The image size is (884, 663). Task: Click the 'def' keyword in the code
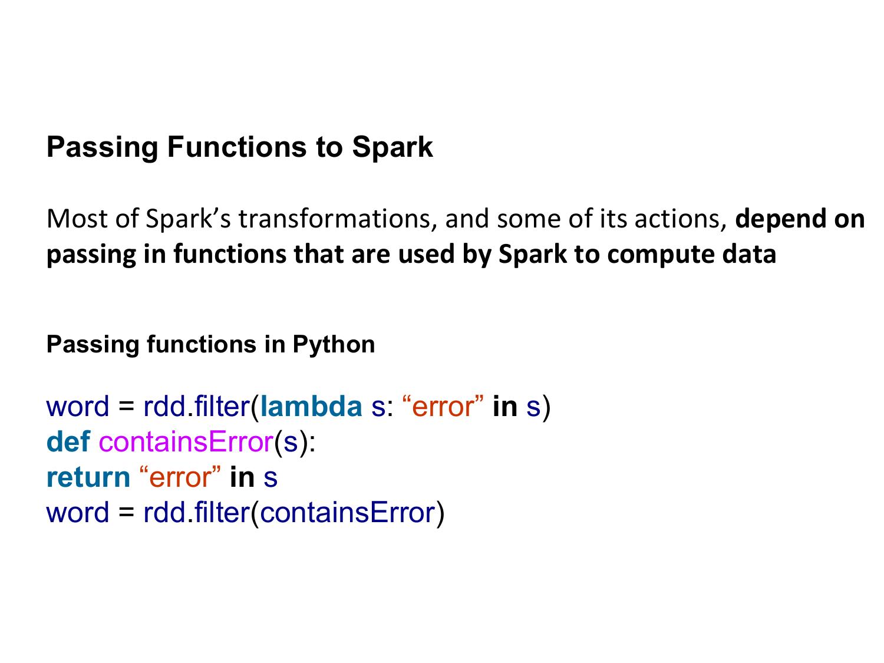[68, 441]
